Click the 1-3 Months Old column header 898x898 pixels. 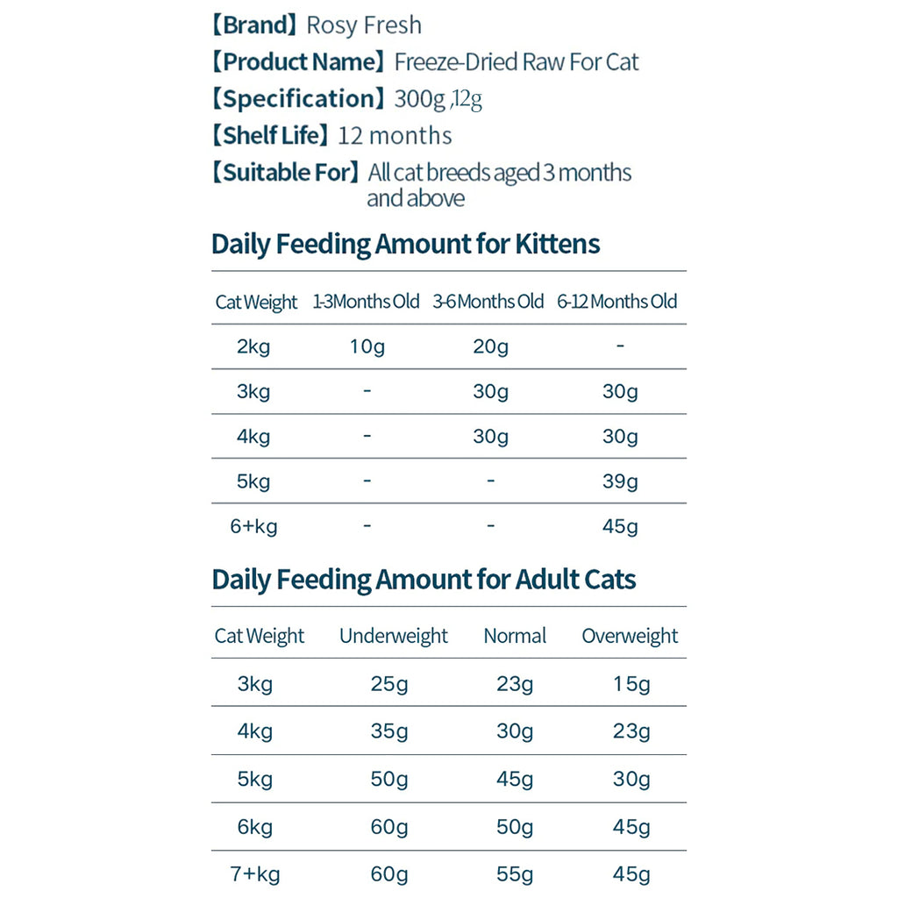(366, 302)
